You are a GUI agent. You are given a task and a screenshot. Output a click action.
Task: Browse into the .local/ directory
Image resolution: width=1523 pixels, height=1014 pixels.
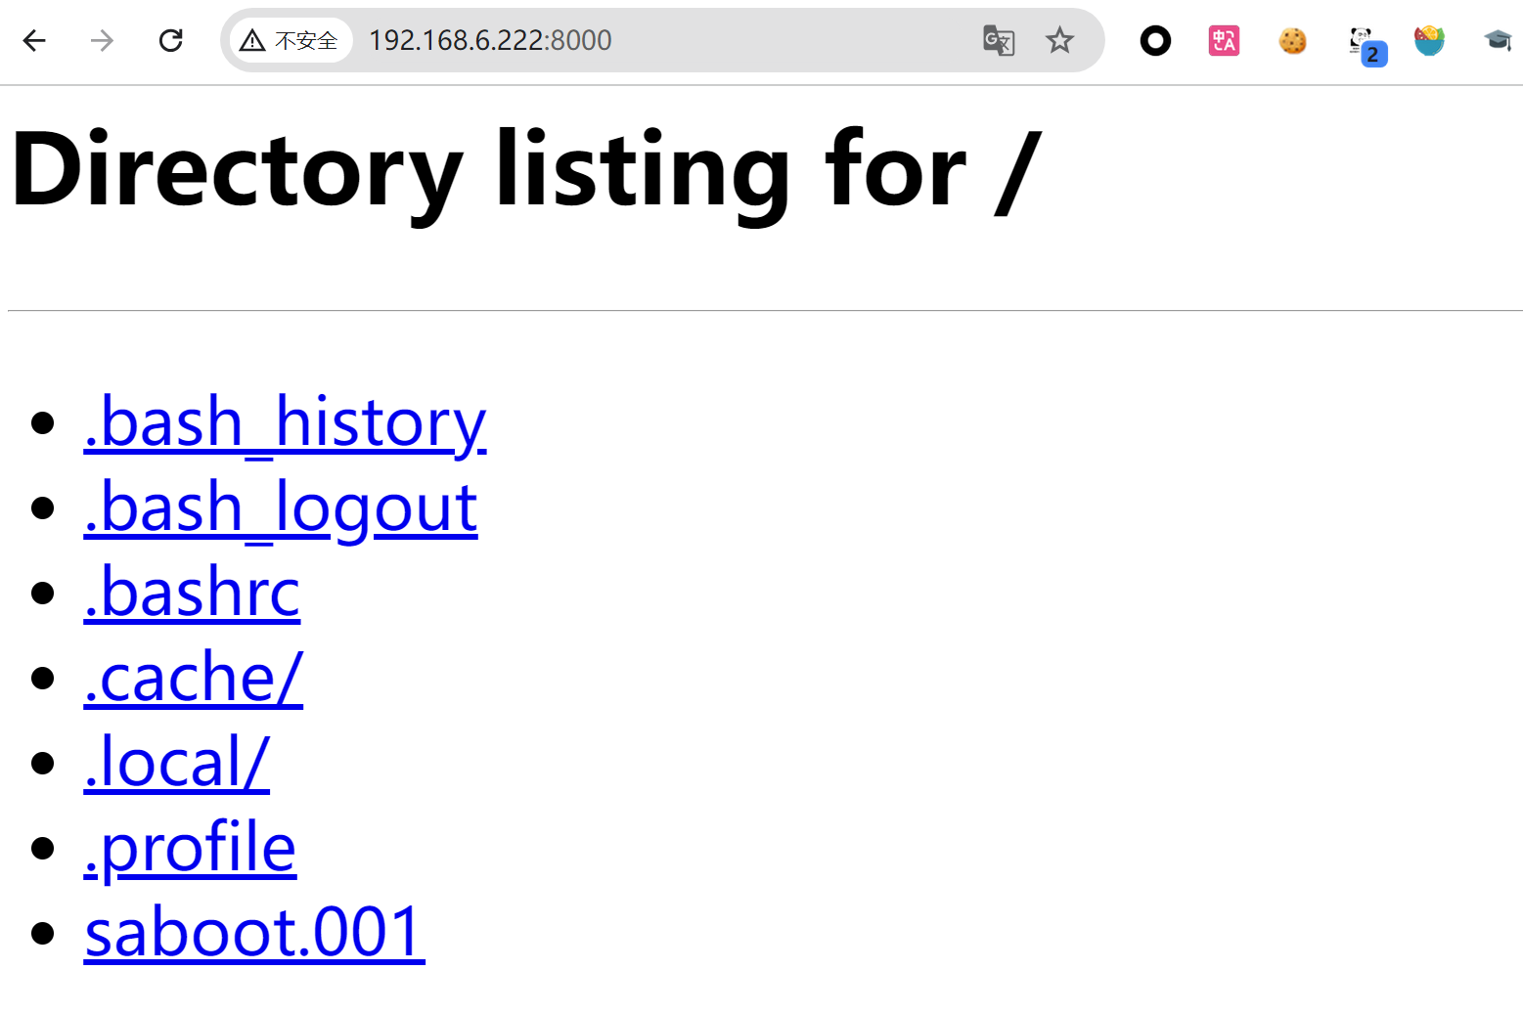[x=177, y=763]
